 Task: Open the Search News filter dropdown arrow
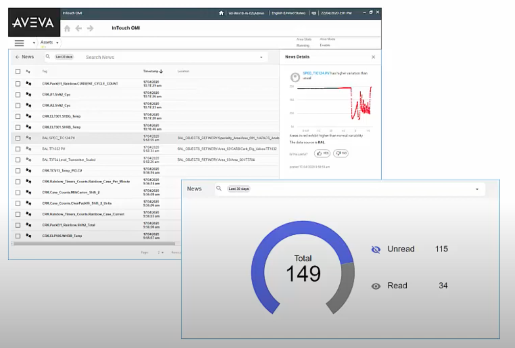(261, 57)
